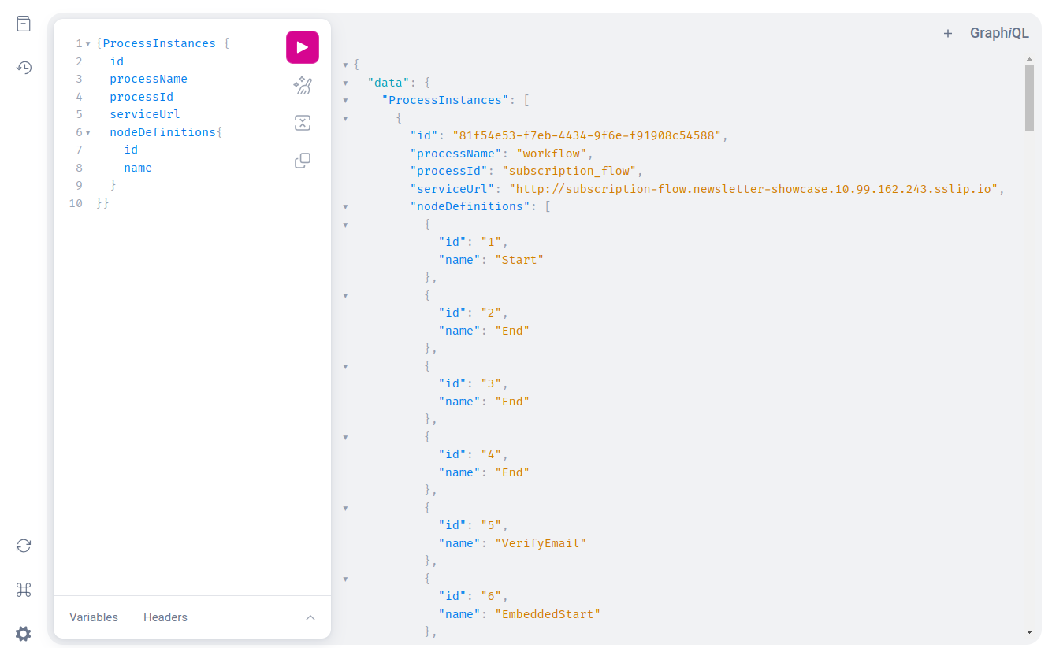This screenshot has height=648, width=1052.
Task: Show the query history panel
Action: coord(24,68)
